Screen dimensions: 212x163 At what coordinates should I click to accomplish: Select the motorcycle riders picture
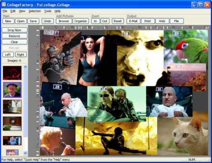tap(117, 103)
